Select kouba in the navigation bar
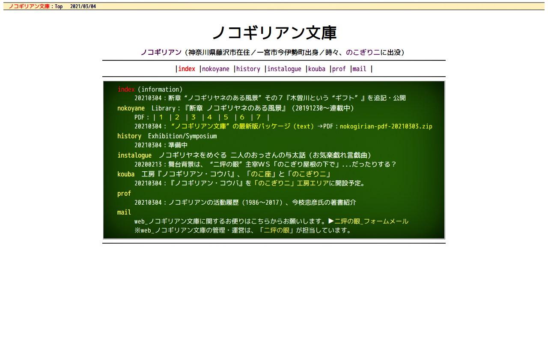The width and height of the screenshot is (548, 361). pyautogui.click(x=316, y=69)
